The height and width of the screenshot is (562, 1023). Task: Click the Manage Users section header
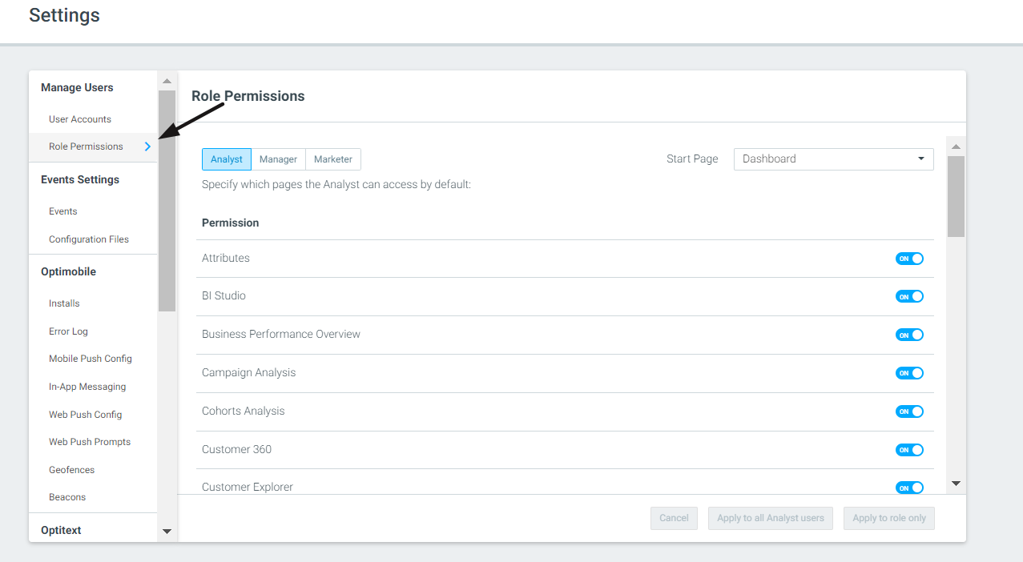[x=77, y=87]
